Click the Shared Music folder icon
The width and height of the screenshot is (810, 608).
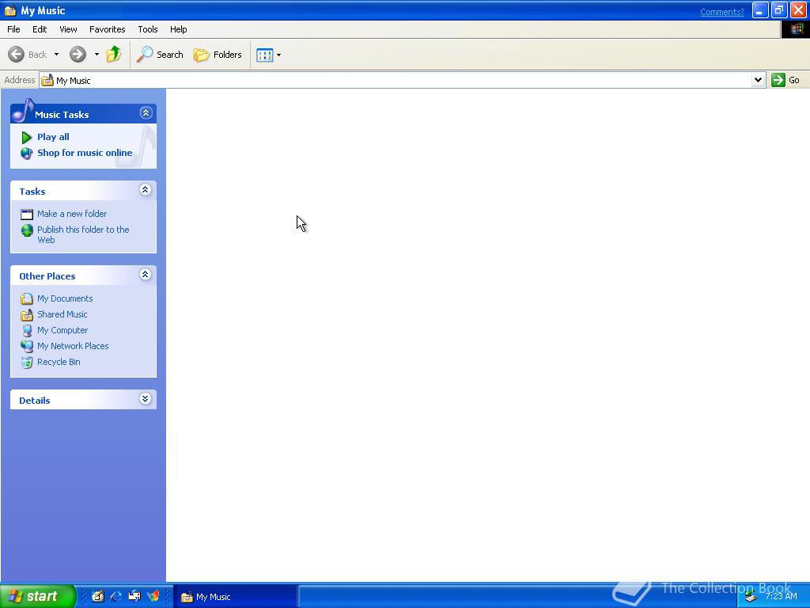[x=26, y=315]
